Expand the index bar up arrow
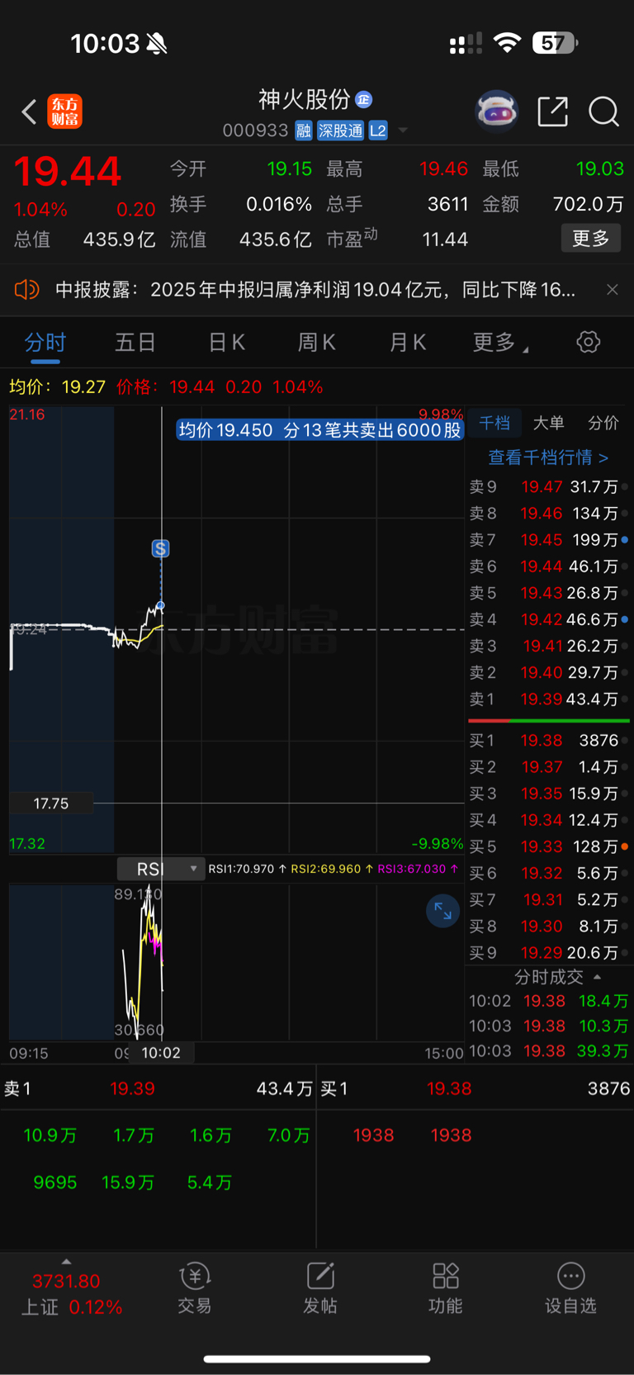Viewport: 634px width, 1375px height. tap(66, 1261)
